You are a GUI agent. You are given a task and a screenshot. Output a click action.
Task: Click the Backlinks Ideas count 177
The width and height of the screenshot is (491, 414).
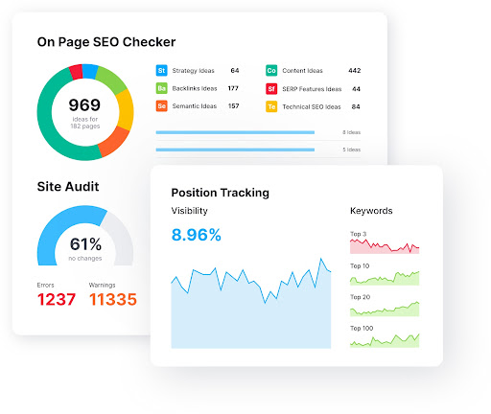tap(233, 88)
